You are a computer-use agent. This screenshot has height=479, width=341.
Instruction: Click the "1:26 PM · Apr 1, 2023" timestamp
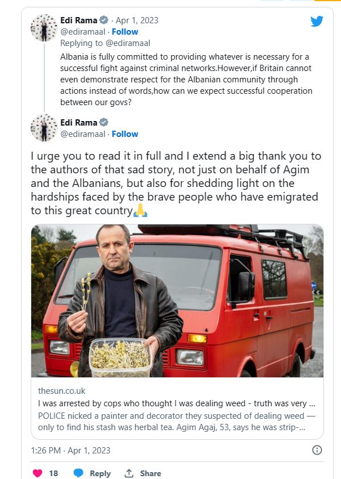[x=70, y=450]
